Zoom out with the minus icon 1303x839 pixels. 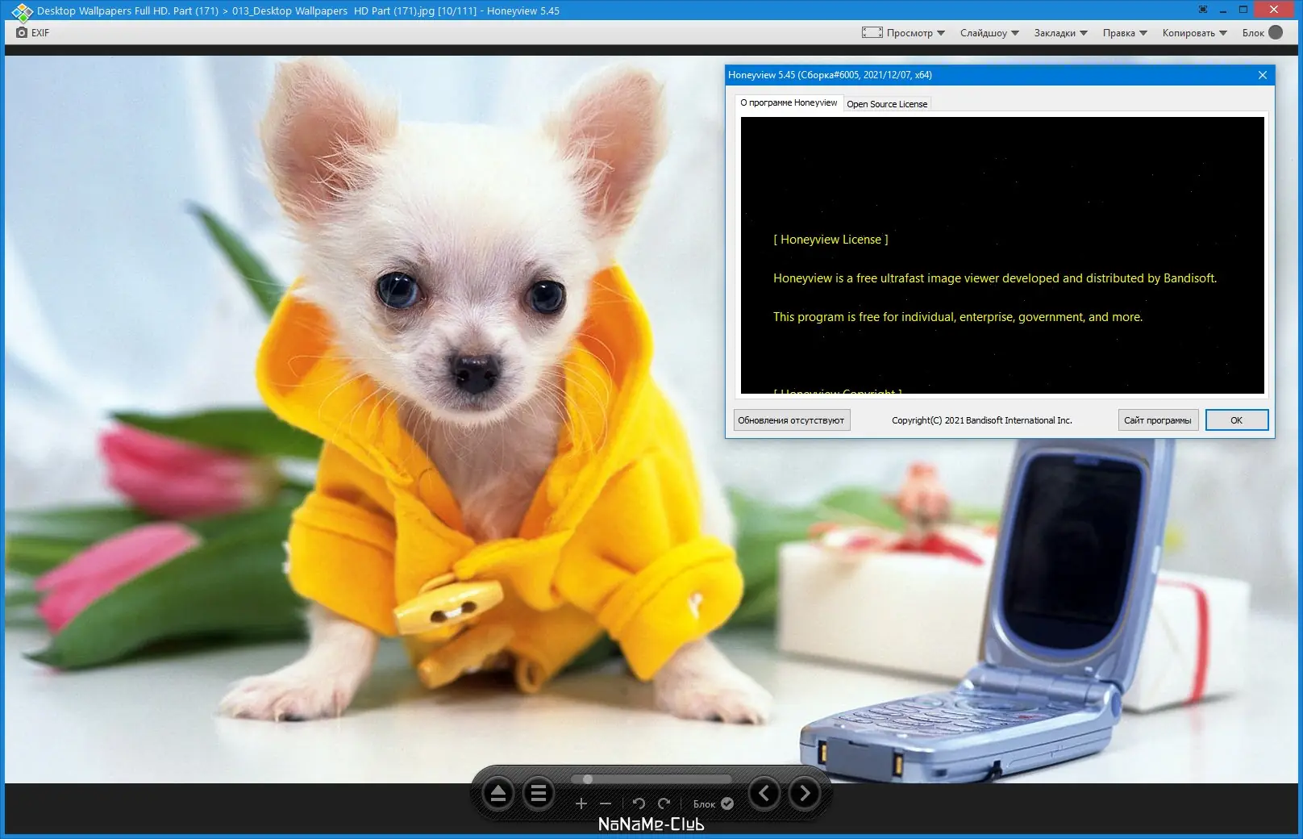pyautogui.click(x=606, y=804)
